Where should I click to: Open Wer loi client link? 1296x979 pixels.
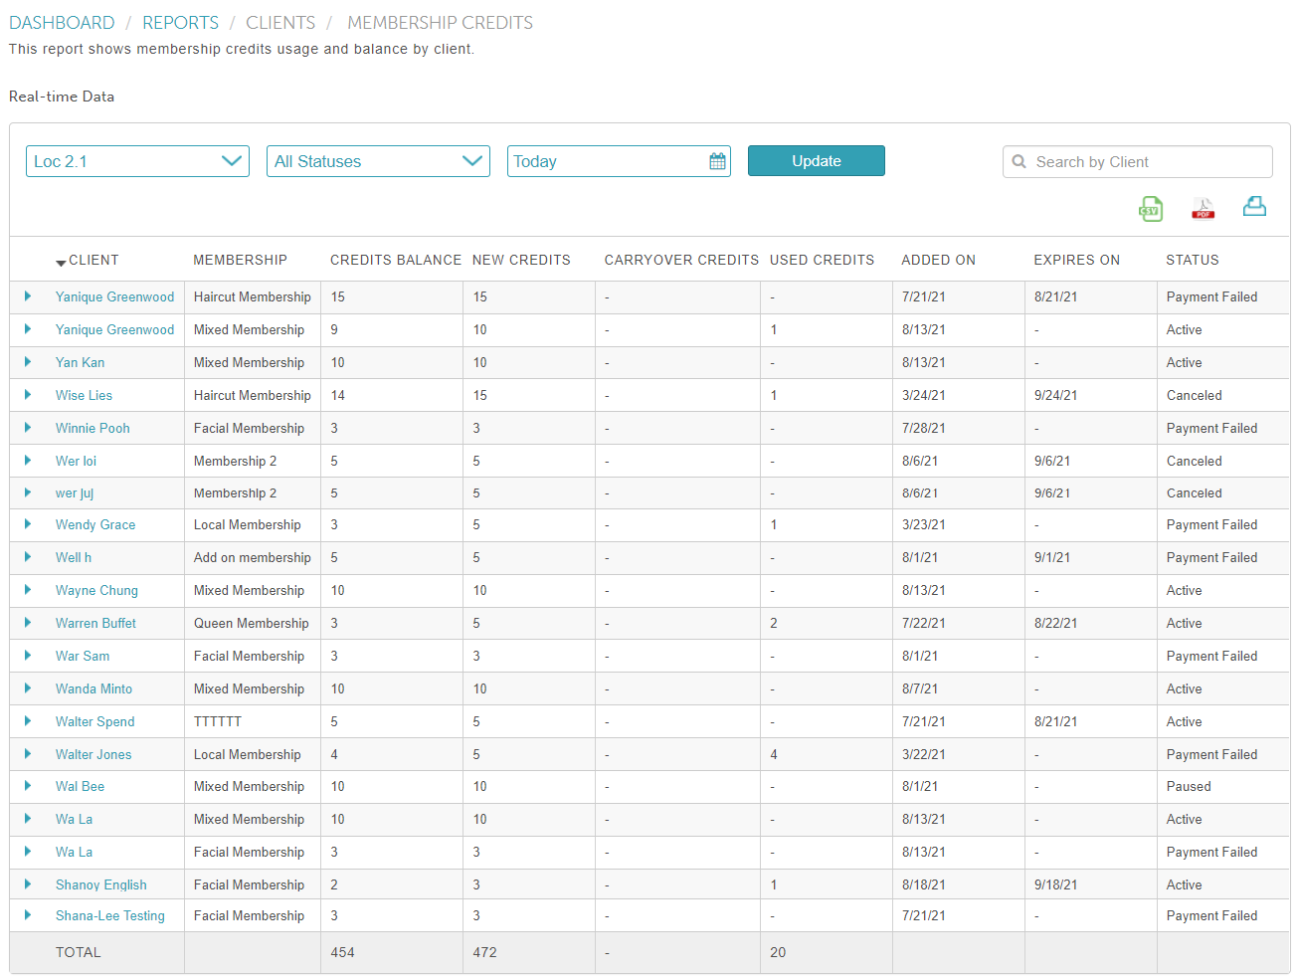tap(76, 461)
